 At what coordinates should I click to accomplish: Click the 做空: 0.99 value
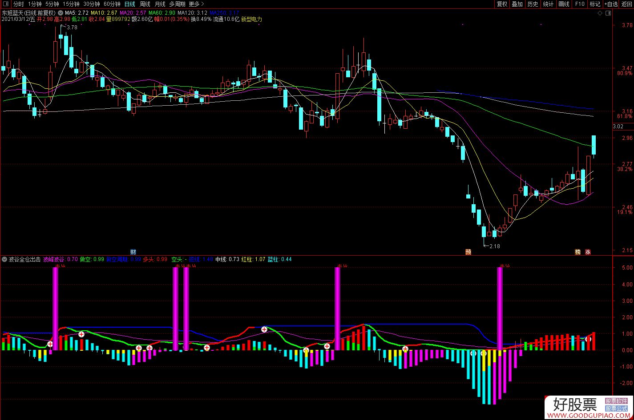(x=92, y=259)
